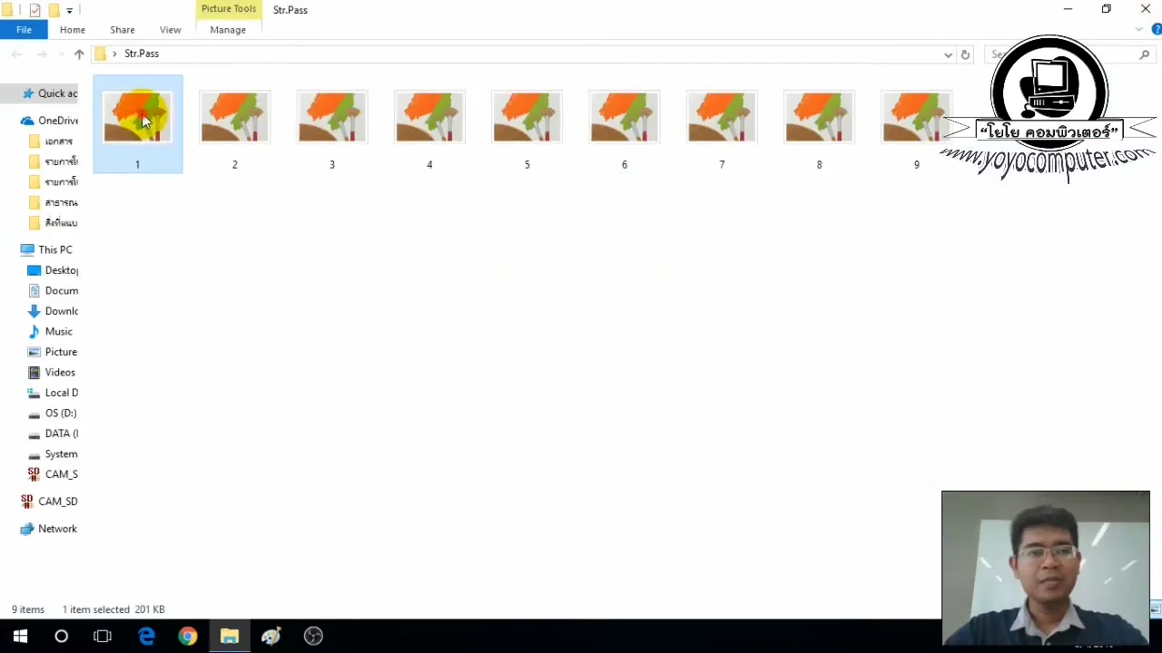The height and width of the screenshot is (653, 1162).
Task: Select This PC in the sidebar
Action: tap(54, 249)
